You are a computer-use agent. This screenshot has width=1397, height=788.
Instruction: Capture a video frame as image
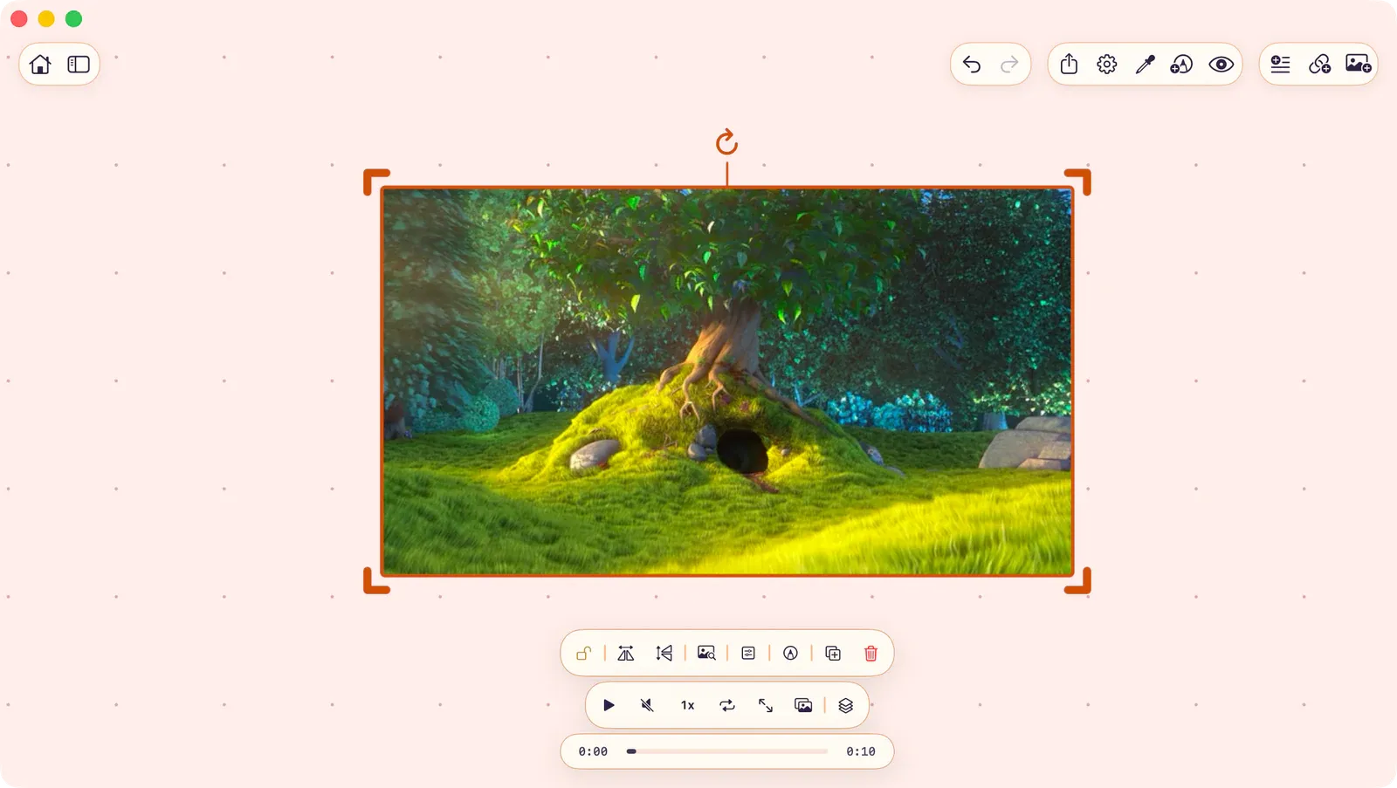pyautogui.click(x=803, y=705)
